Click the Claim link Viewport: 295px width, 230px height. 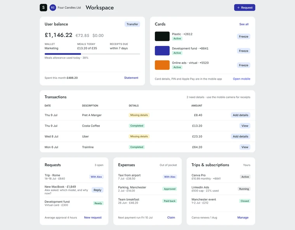171,218
